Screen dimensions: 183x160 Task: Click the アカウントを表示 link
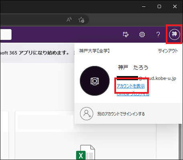click(x=131, y=86)
